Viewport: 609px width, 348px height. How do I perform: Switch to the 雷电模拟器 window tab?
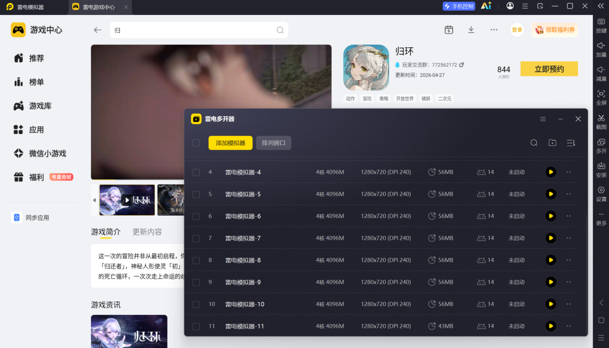point(30,7)
